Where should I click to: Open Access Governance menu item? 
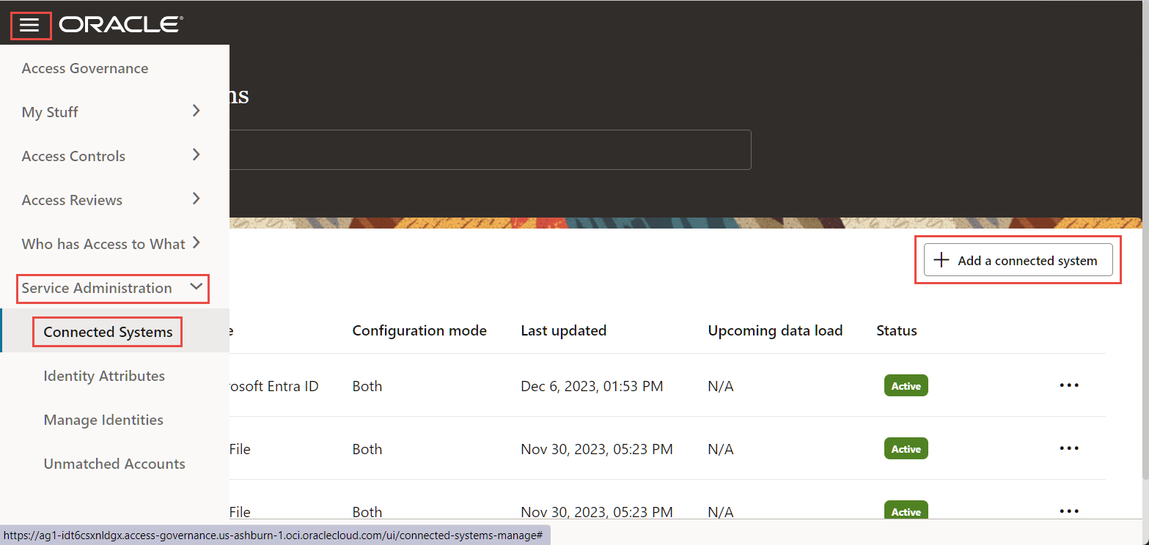(85, 68)
